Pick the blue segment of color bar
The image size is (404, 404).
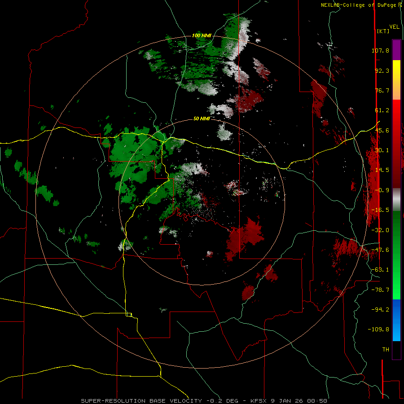(x=396, y=320)
